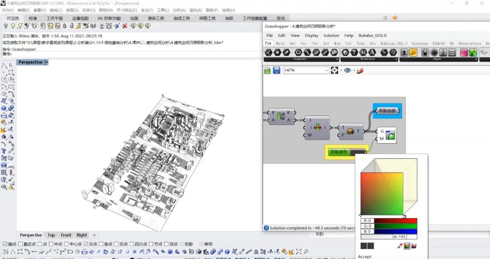Screen dimensions: 490x259
Task: Pick the eyedropper tool in colour picker
Action: pos(400,246)
